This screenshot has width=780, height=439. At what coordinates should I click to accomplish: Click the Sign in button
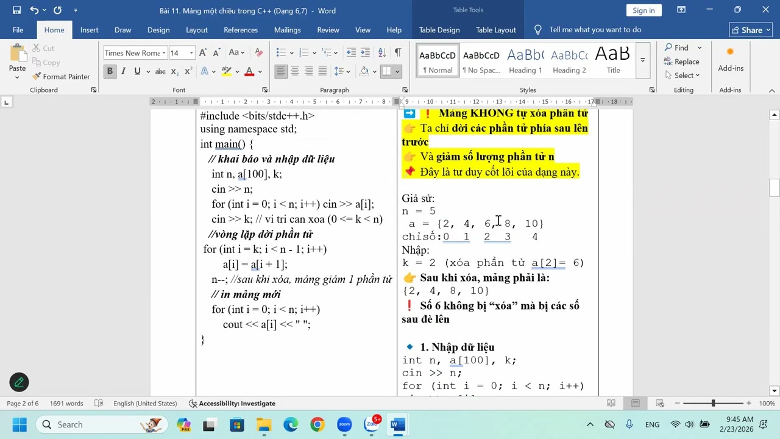tap(643, 10)
